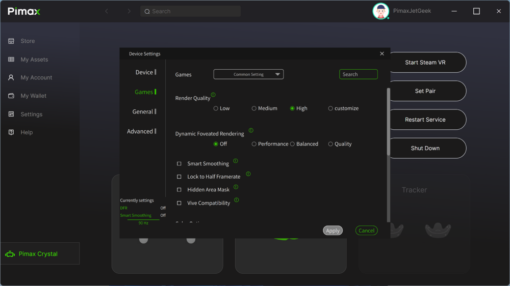Open My Wallet from the sidebar
Screen dimensions: 510x286
click(x=33, y=96)
